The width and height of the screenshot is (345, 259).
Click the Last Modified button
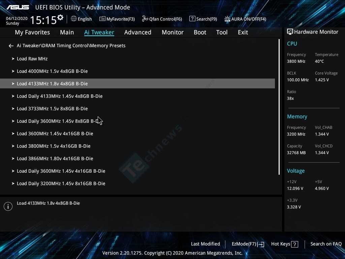click(x=206, y=244)
